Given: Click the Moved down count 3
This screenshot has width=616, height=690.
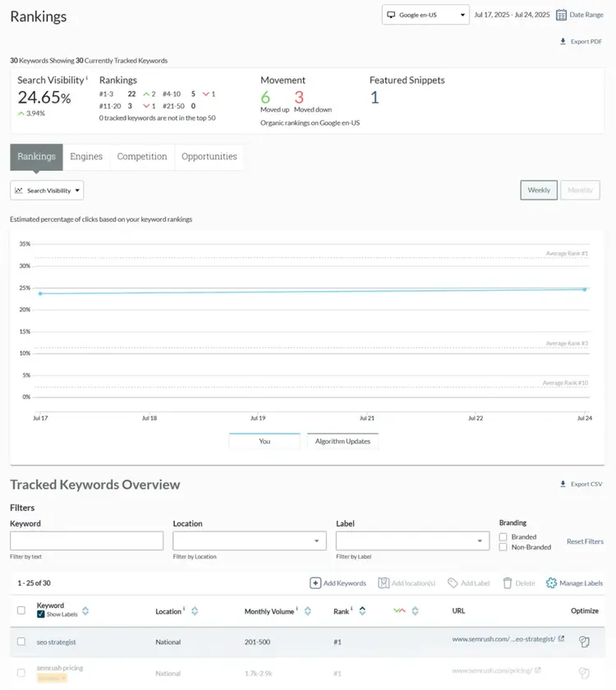Looking at the screenshot, I should tap(299, 97).
